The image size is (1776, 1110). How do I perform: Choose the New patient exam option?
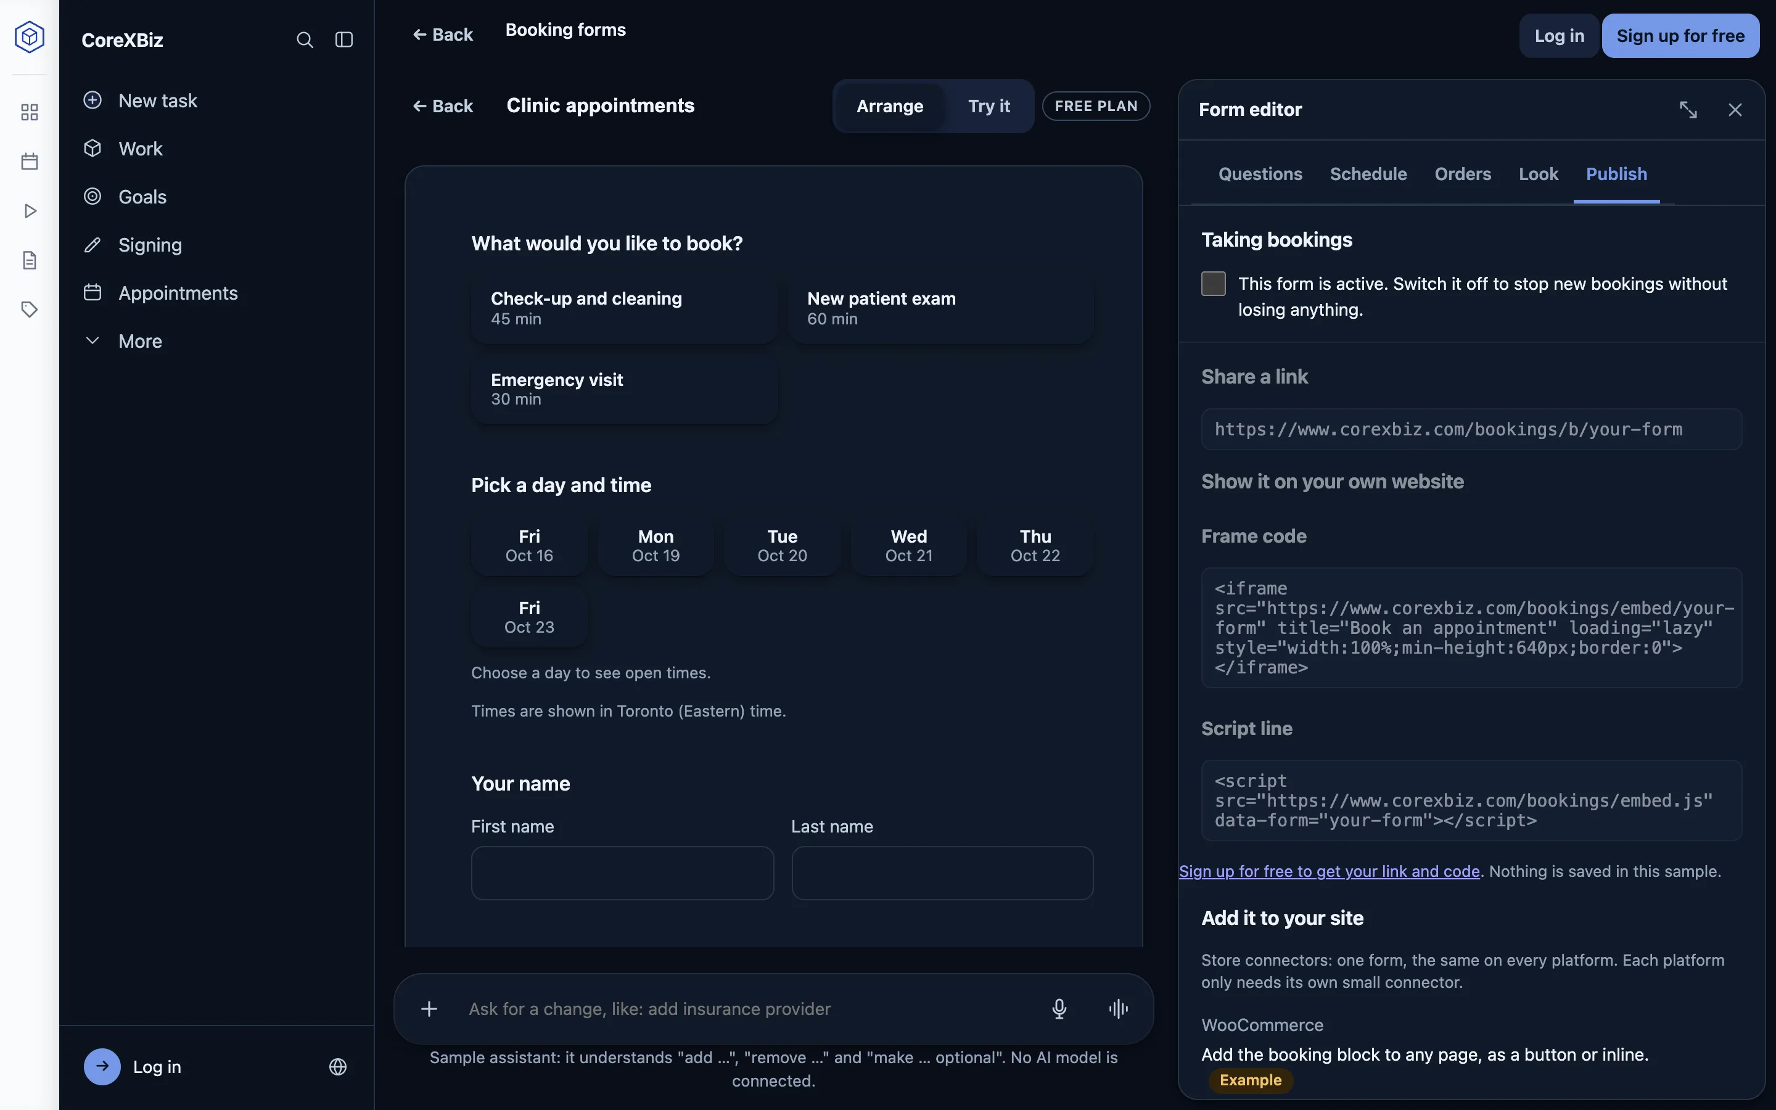click(941, 308)
